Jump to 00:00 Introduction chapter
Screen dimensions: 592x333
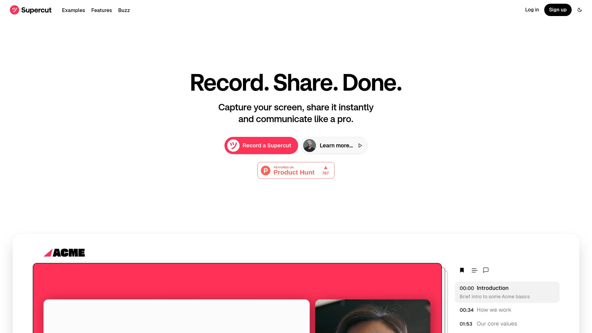click(507, 292)
